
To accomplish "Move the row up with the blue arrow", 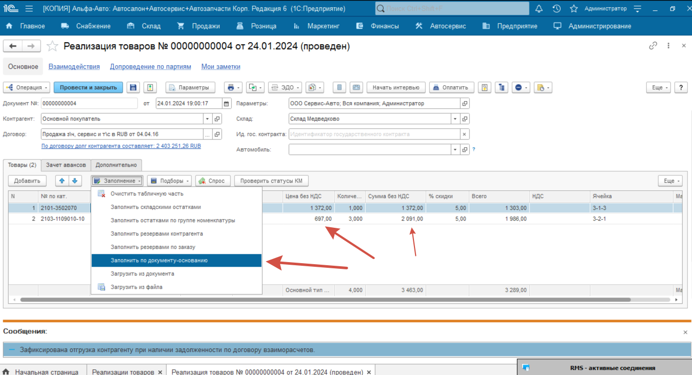I will click(x=62, y=181).
